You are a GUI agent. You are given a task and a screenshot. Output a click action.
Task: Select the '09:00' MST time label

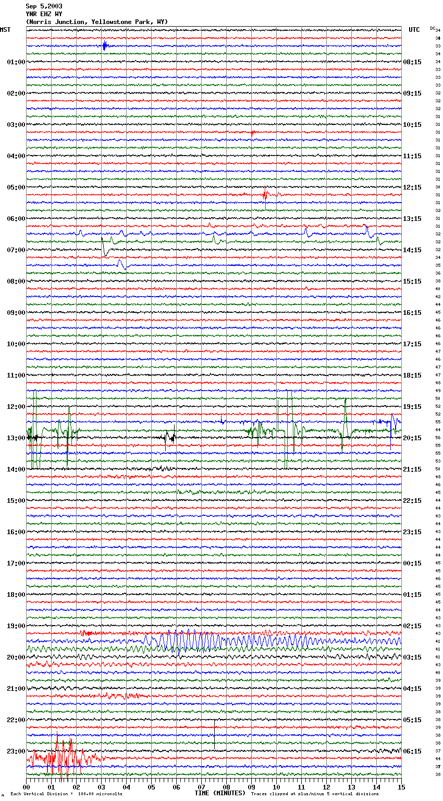(16, 313)
